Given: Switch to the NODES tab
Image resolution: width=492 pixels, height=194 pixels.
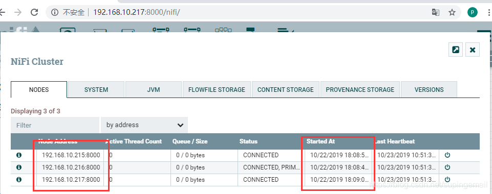Looking at the screenshot, I should [39, 89].
